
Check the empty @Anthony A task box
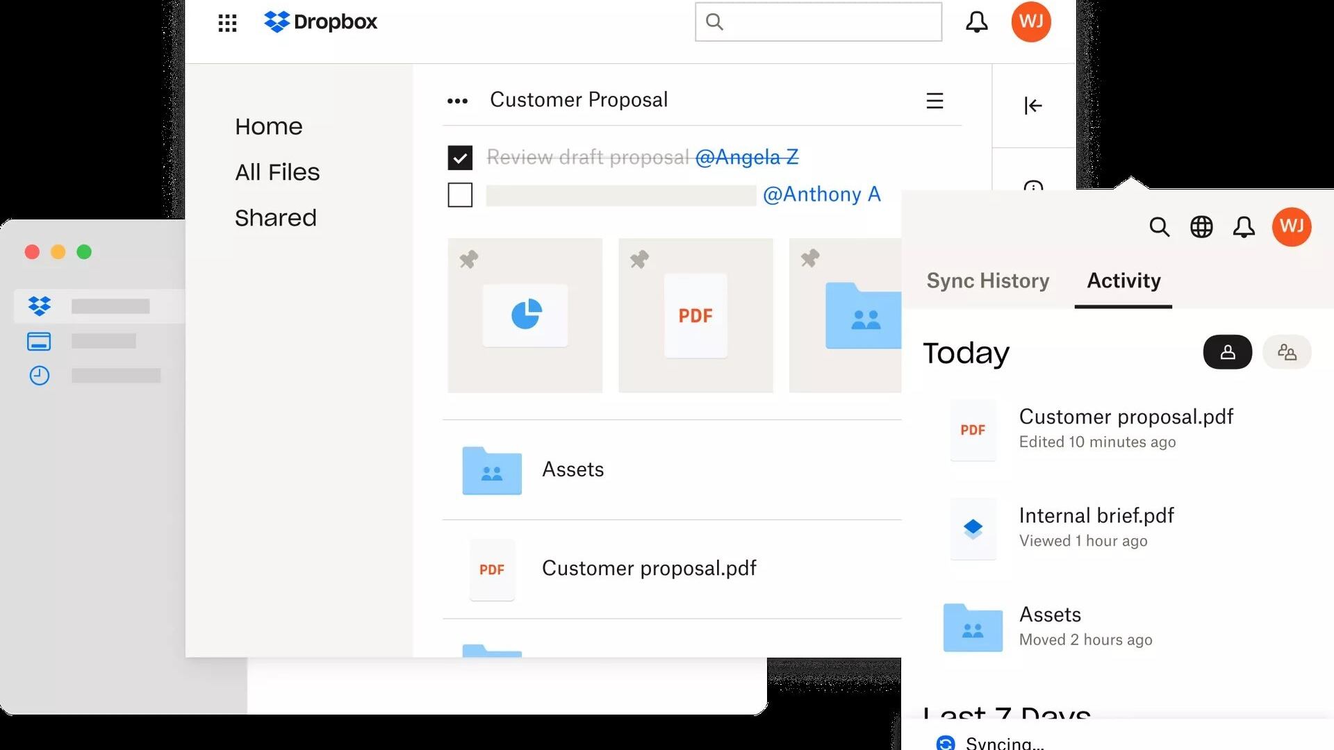460,195
